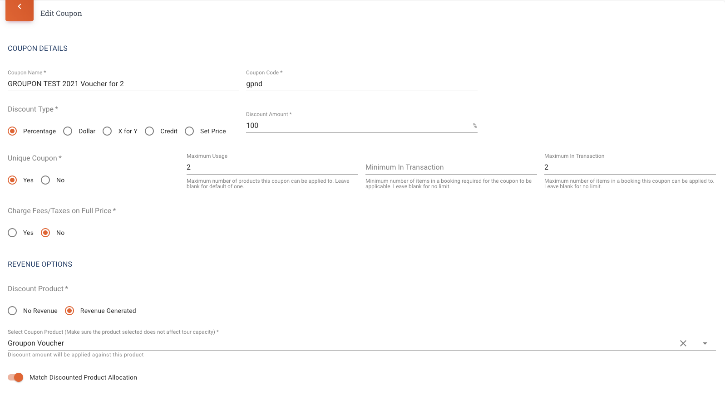Click the Coupon Code field with gpnd
The width and height of the screenshot is (725, 395).
(361, 84)
